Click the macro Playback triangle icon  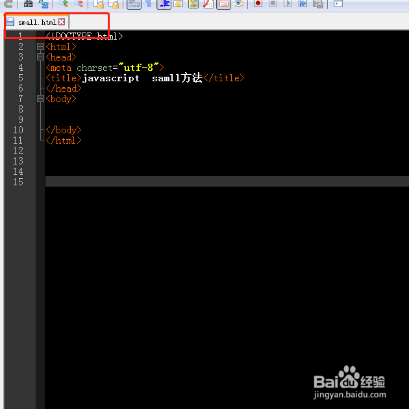[x=288, y=3]
